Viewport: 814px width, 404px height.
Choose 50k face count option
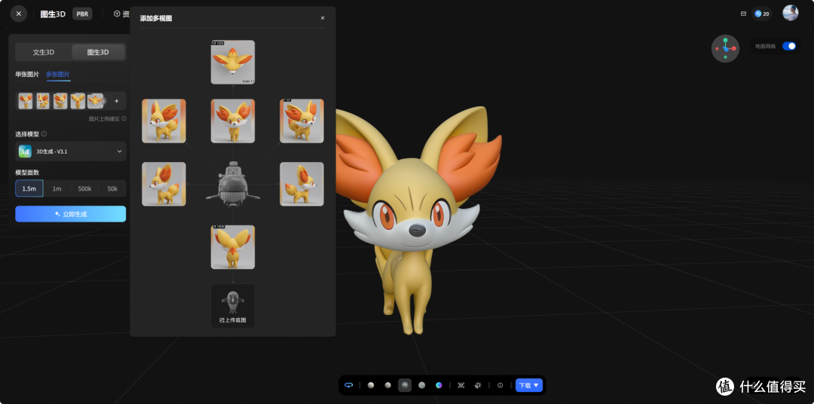pyautogui.click(x=112, y=188)
